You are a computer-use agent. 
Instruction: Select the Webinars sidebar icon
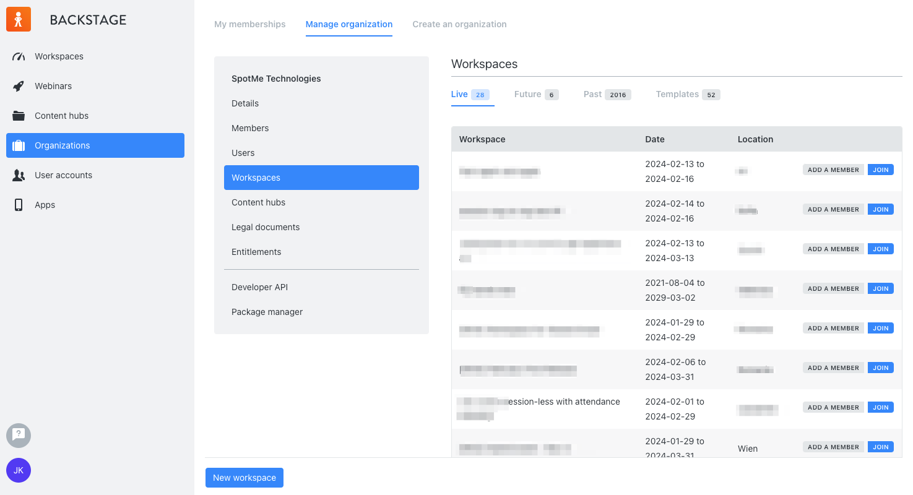[x=18, y=86]
